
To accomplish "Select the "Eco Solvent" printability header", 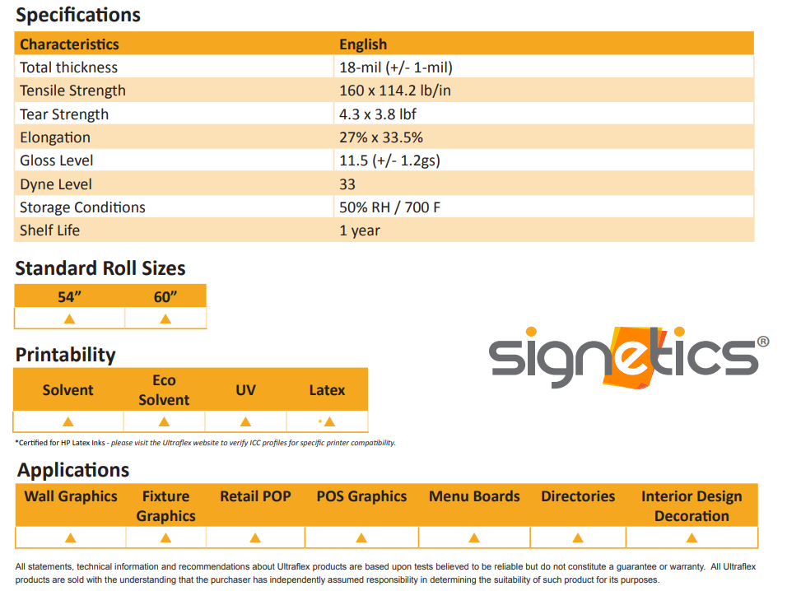I will click(x=164, y=390).
